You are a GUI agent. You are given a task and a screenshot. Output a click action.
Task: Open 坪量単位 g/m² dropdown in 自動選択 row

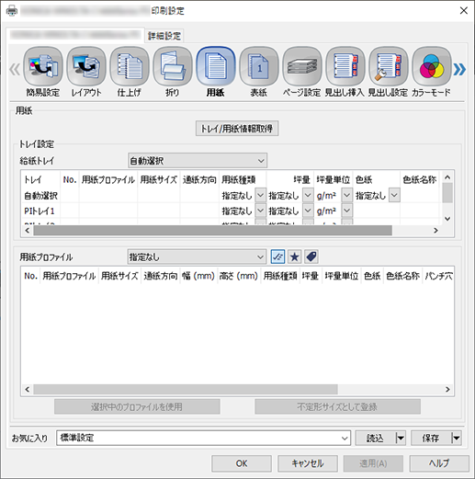(346, 195)
